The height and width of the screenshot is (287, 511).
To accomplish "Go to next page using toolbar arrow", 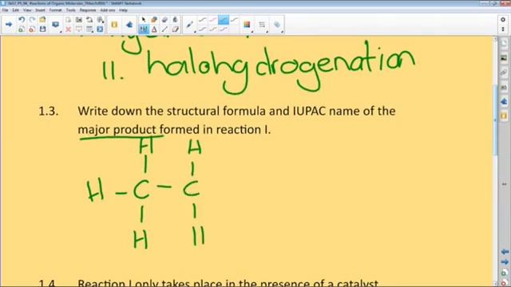I will [9, 25].
